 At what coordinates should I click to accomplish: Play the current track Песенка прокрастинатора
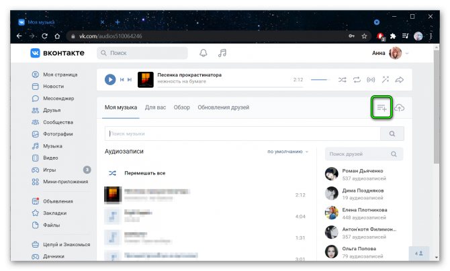[110, 80]
